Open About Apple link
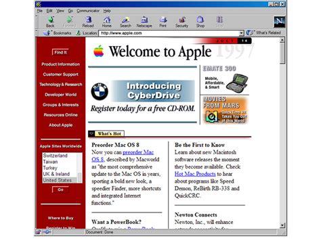This screenshot has width=321, height=245. click(x=60, y=125)
